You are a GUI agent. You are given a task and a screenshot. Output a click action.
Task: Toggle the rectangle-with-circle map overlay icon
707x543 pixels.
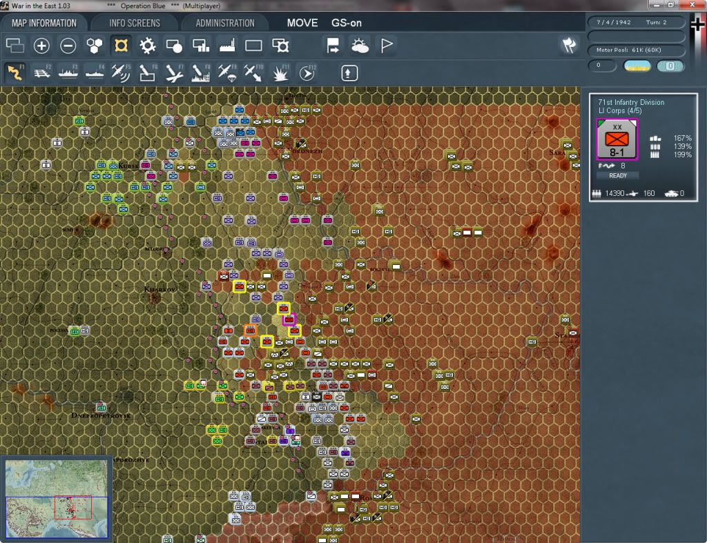[174, 46]
